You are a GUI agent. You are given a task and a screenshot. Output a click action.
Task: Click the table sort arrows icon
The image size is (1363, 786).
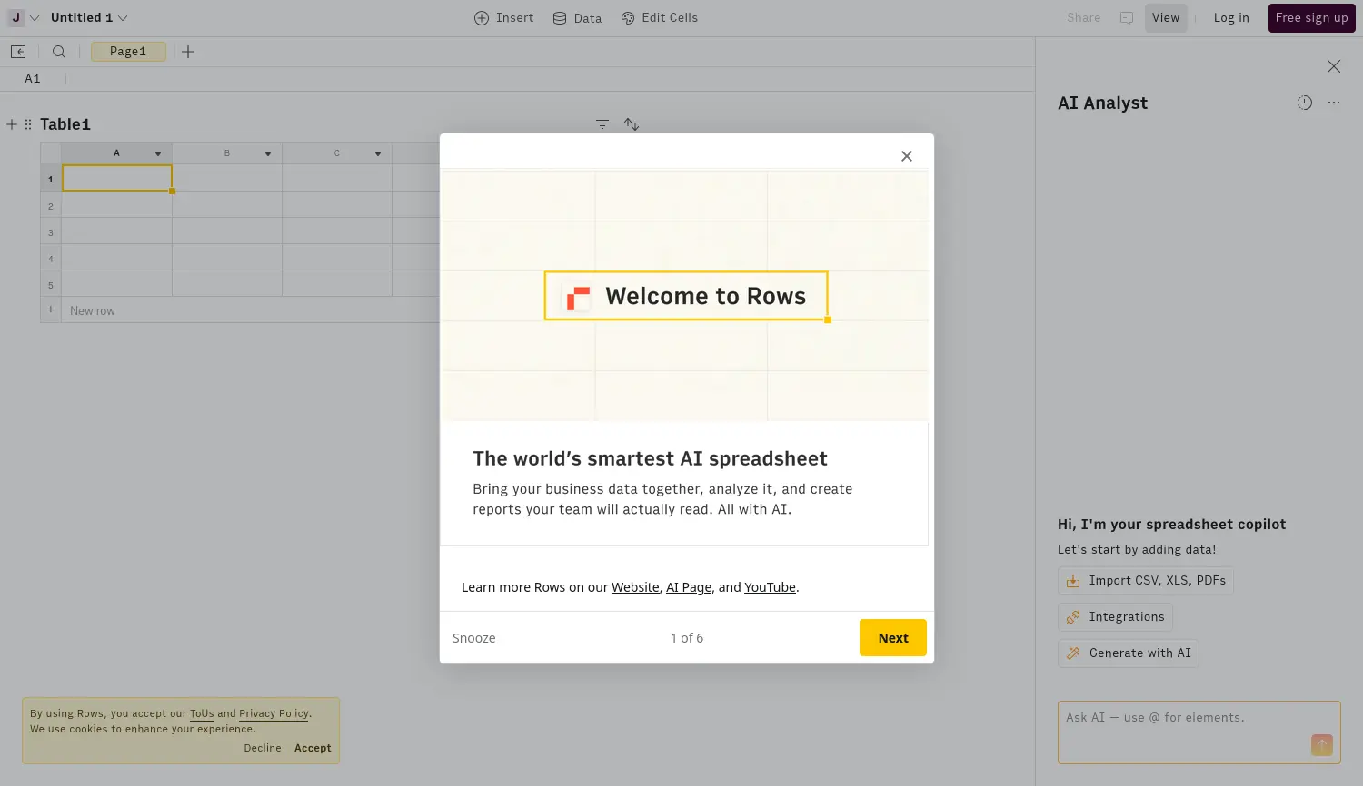pos(632,124)
